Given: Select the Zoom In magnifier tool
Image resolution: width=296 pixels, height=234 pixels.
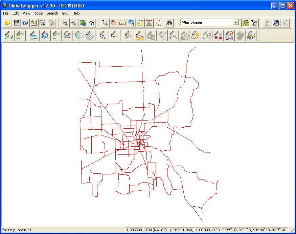Looking at the screenshot, I should [x=65, y=23].
